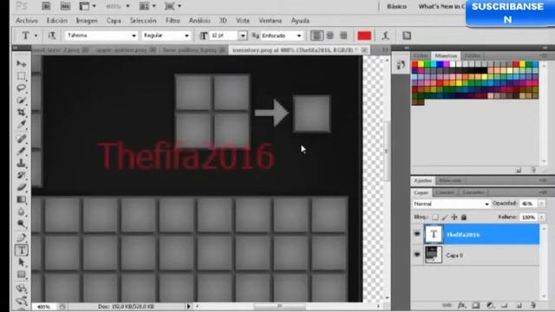Screen dimensions: 555x312
Task: Toggle text orientation in options bar
Action: point(52,36)
